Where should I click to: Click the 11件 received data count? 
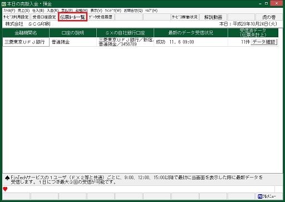coord(245,42)
